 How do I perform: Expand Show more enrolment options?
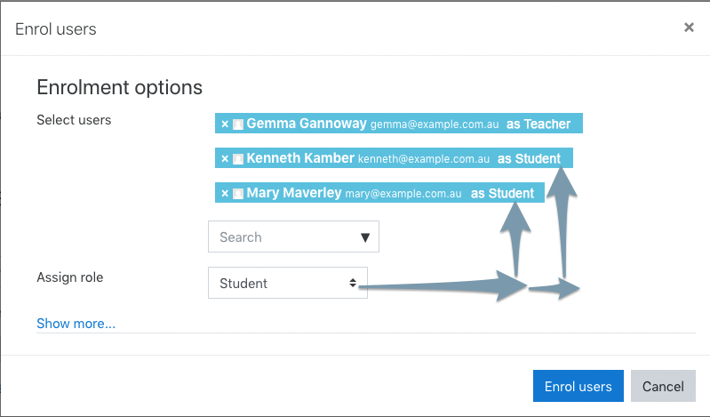coord(76,324)
